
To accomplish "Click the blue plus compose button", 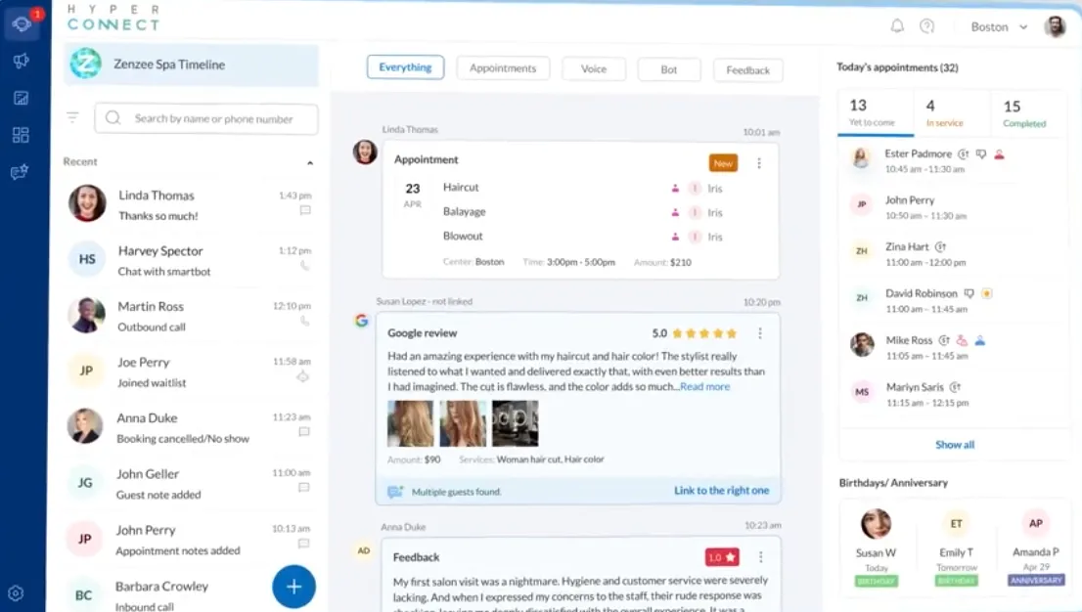I will [293, 587].
